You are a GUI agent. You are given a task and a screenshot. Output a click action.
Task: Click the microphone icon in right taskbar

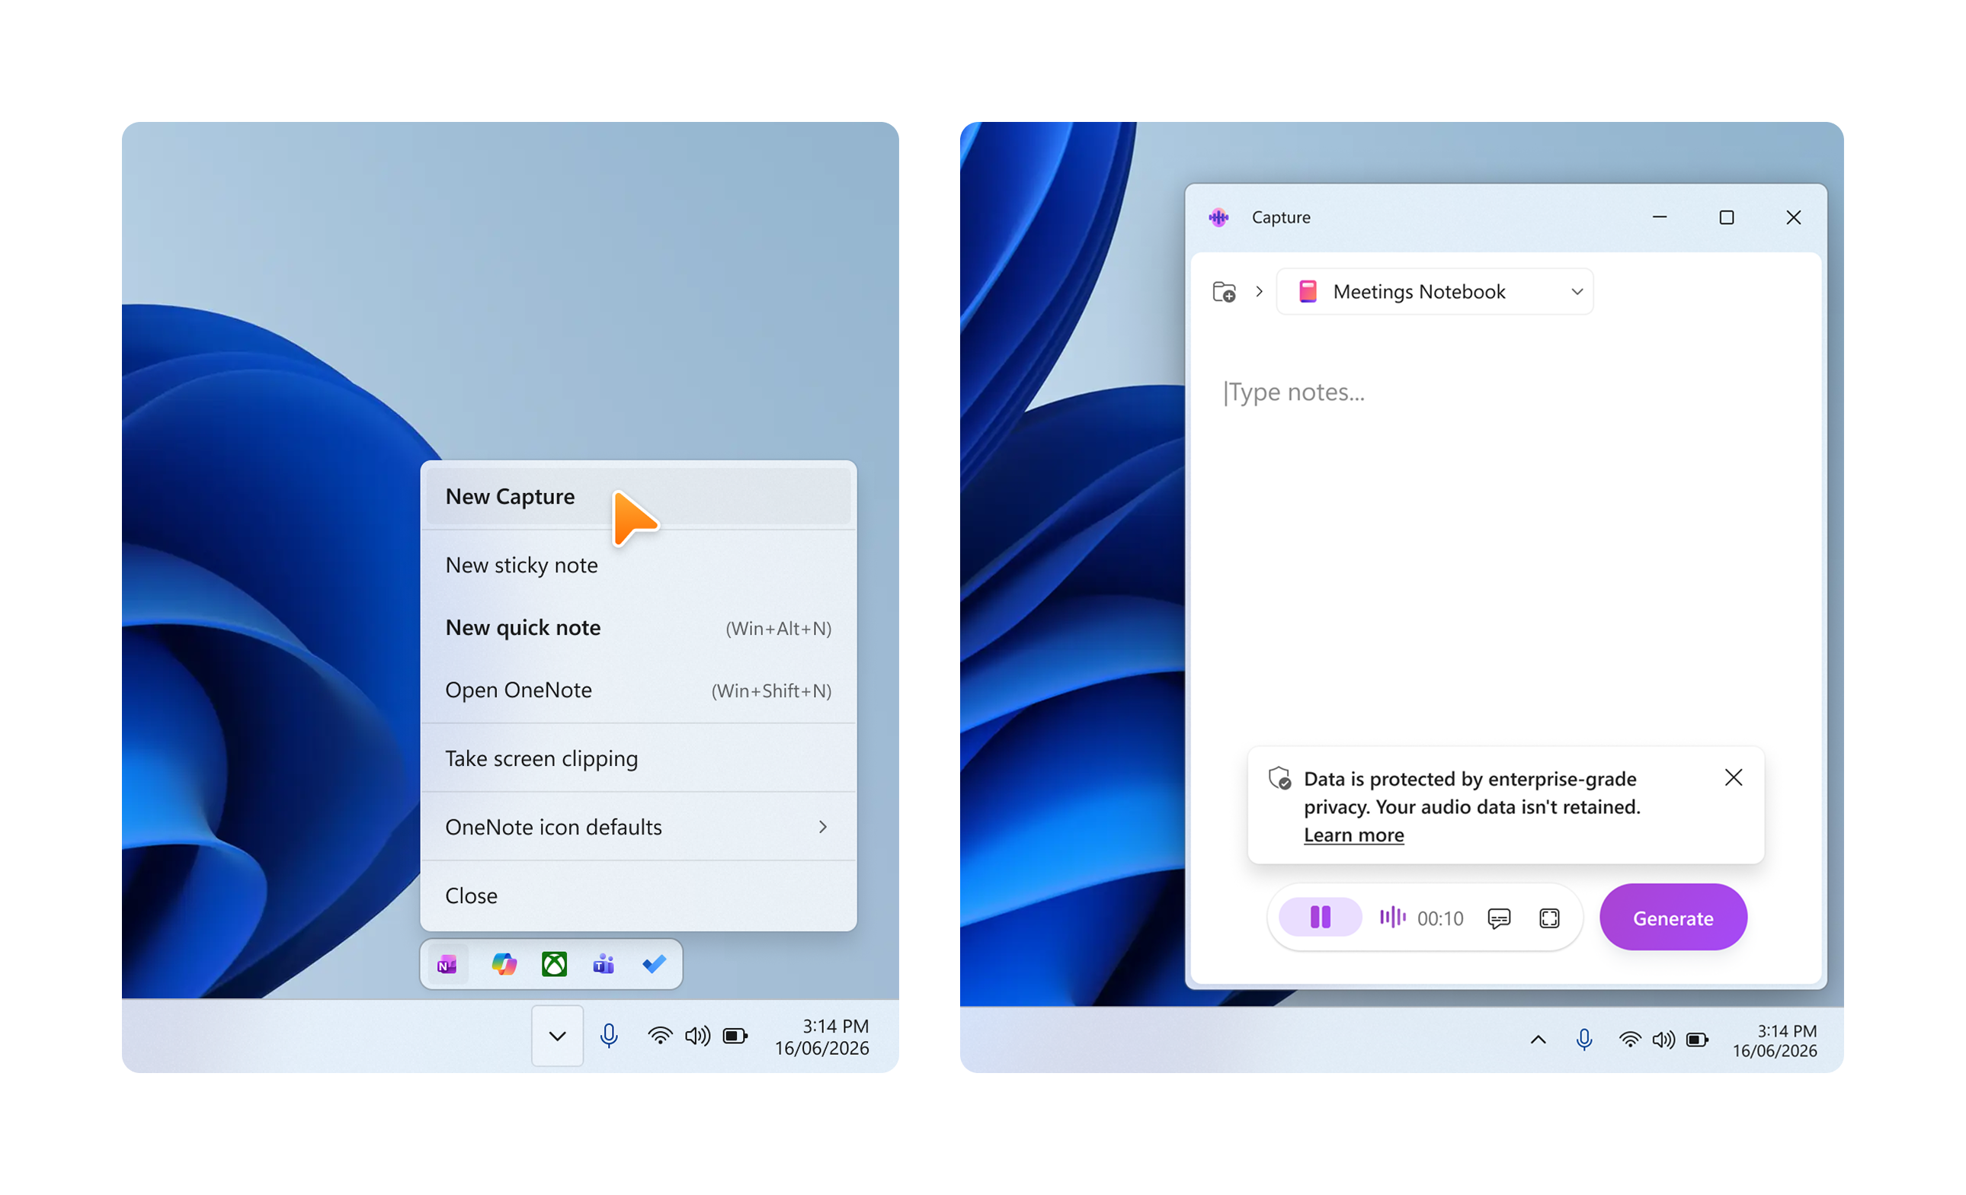point(1583,1040)
